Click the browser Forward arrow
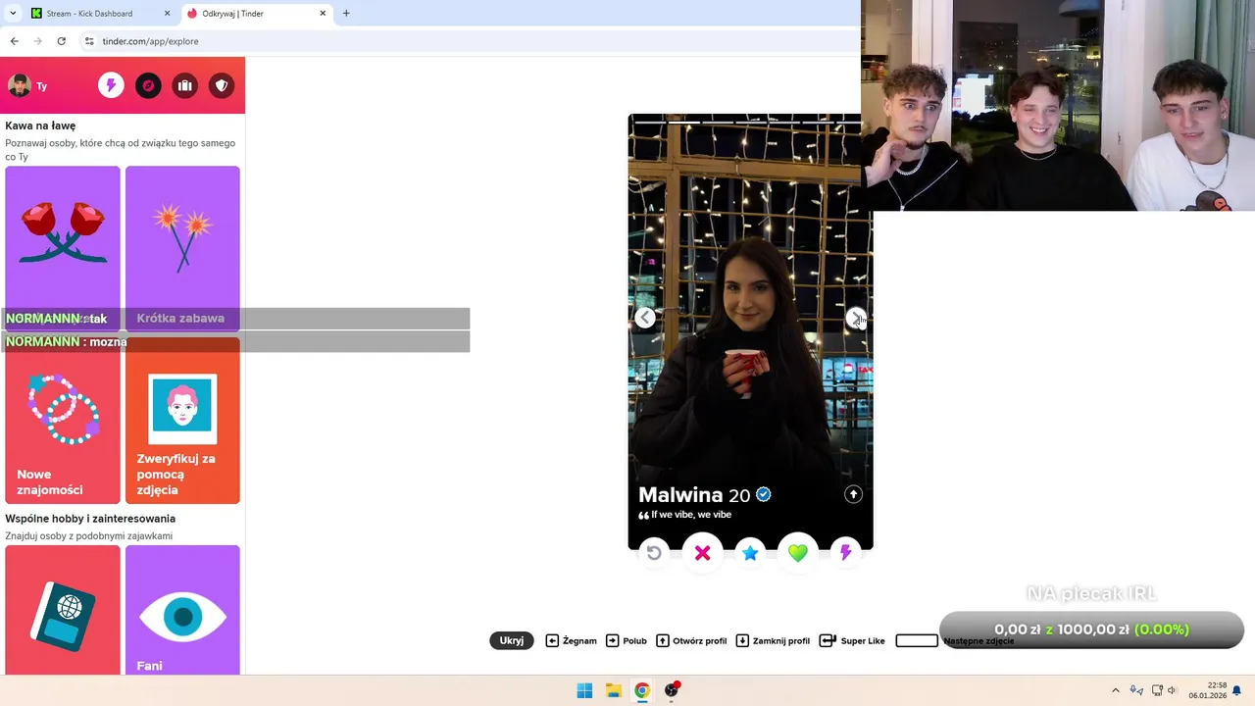 click(37, 41)
